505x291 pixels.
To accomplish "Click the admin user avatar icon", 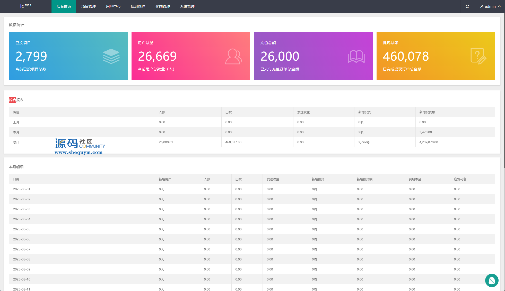I will [x=482, y=6].
